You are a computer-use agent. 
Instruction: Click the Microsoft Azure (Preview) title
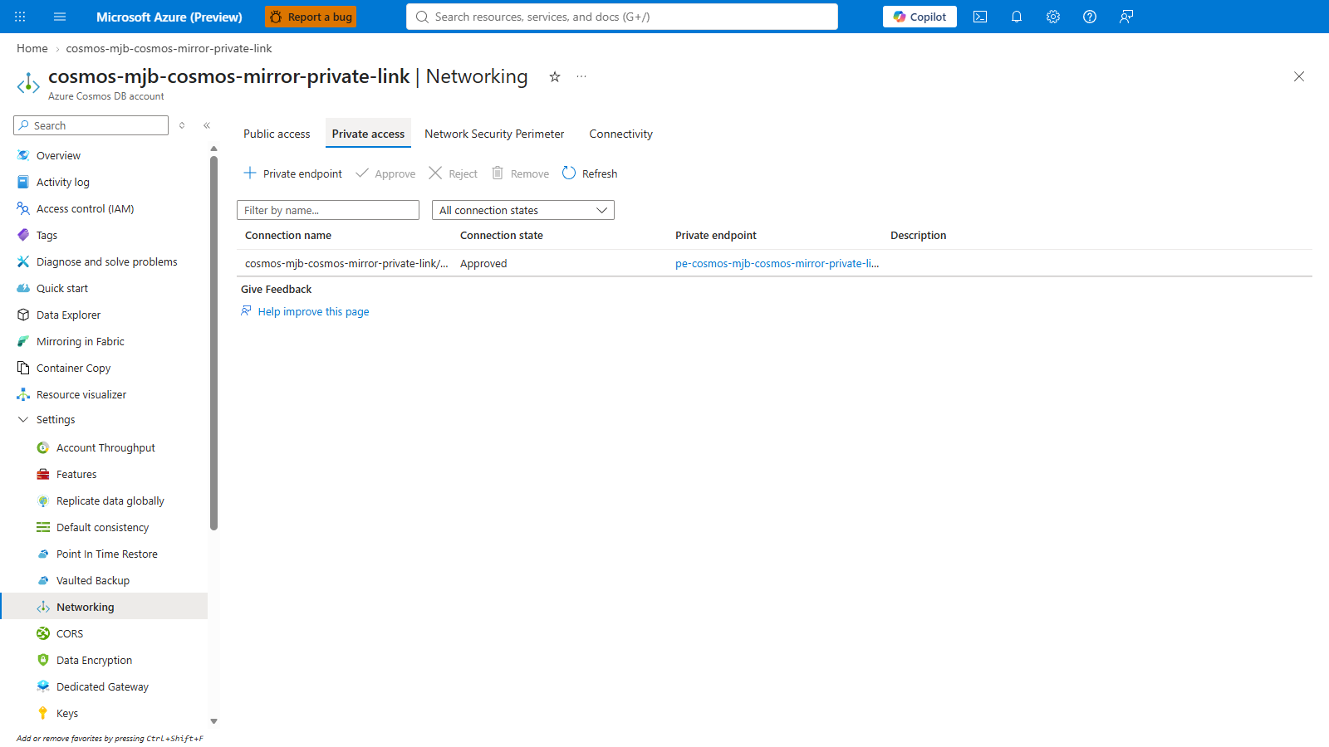[x=169, y=17]
